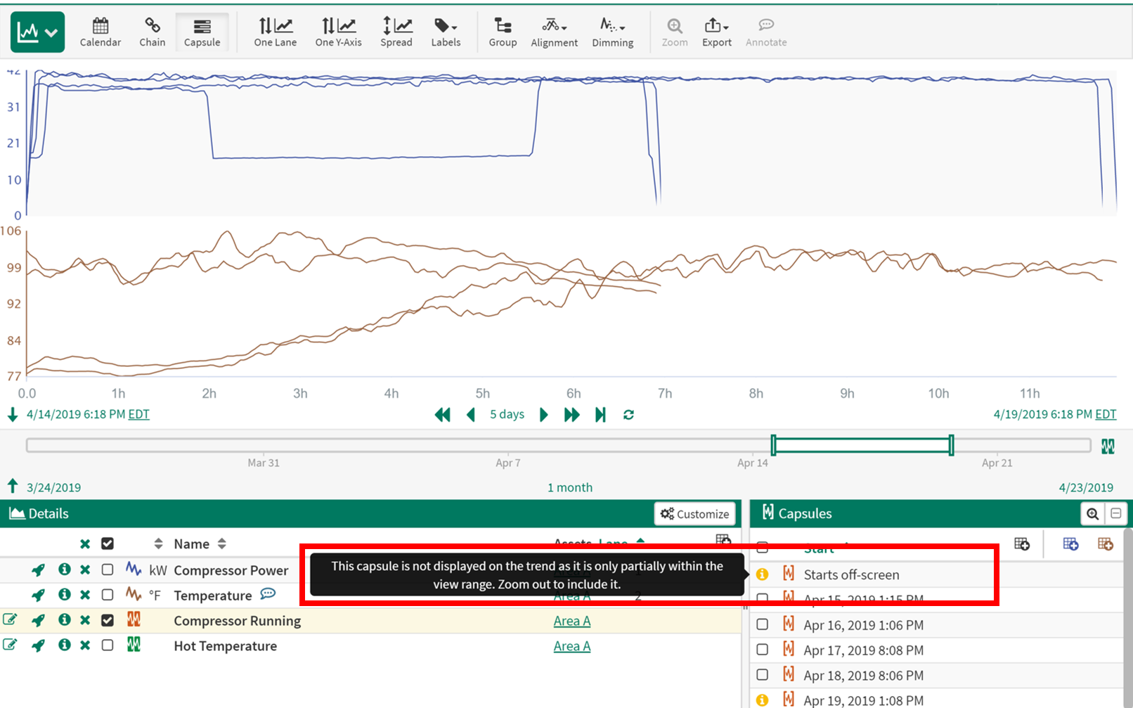Open the Dimming menu
This screenshot has width=1133, height=708.
(x=612, y=32)
